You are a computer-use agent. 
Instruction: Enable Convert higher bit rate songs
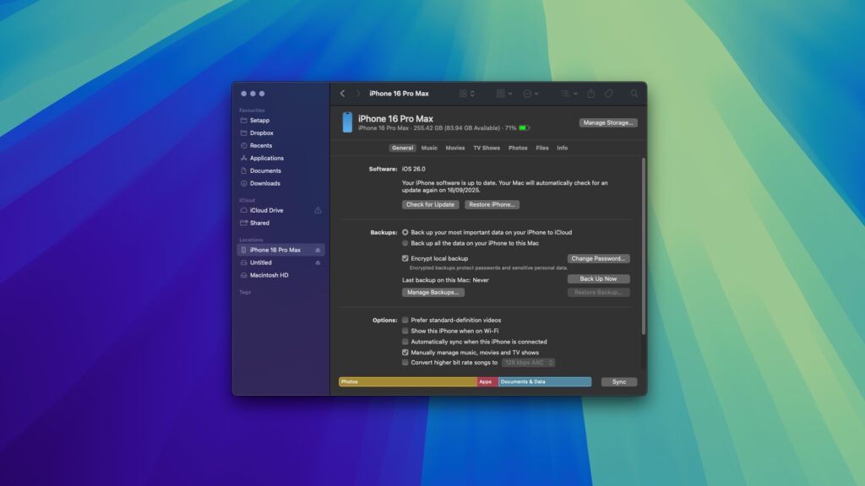(405, 363)
